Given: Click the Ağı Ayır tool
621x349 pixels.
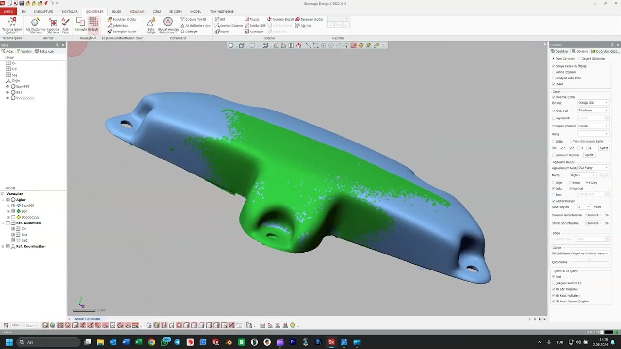Looking at the screenshot, I should coord(304,25).
